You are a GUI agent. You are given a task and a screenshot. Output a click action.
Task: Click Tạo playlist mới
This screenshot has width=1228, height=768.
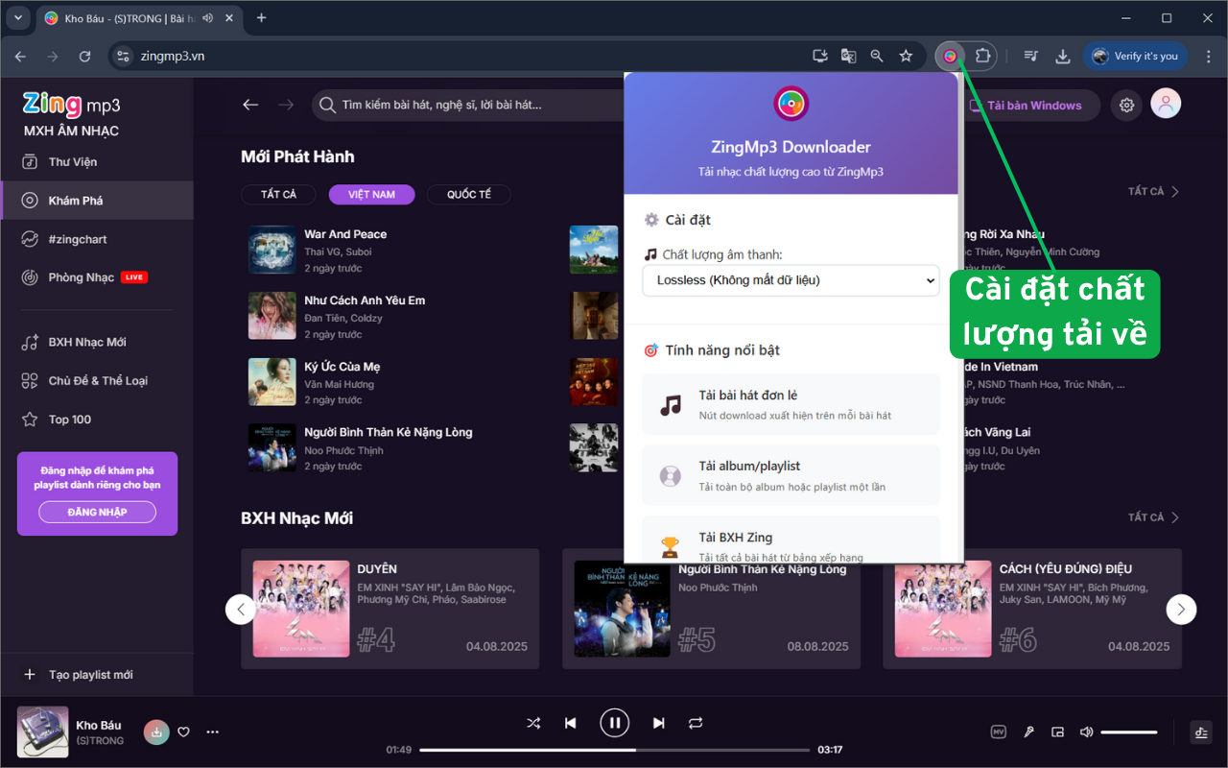(96, 675)
